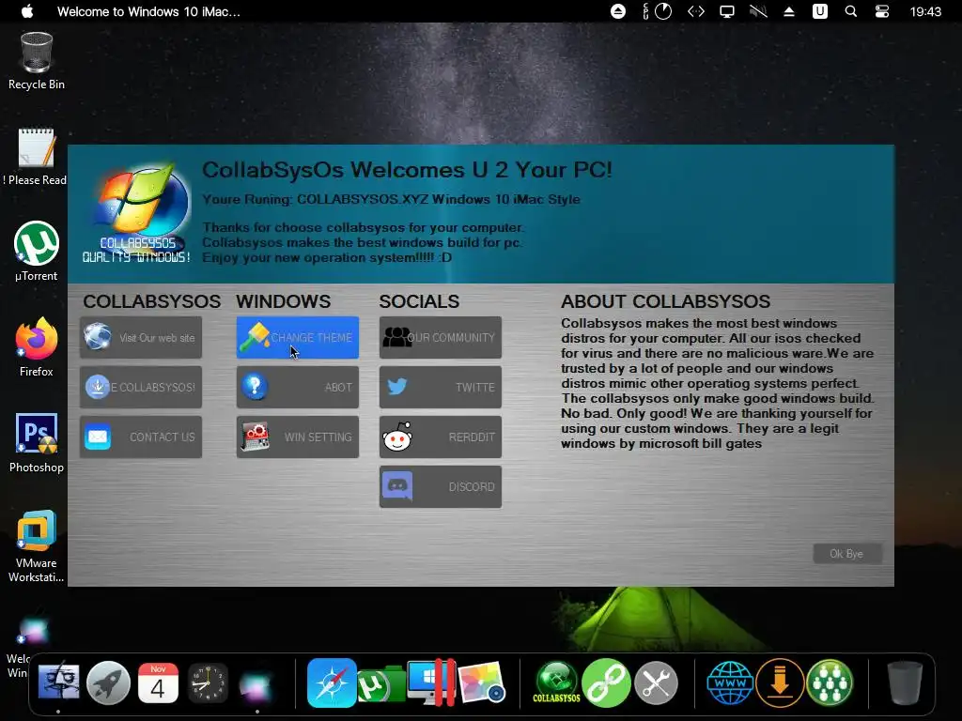Open the Photoshop desktop shortcut
Image resolution: width=962 pixels, height=721 pixels.
(x=37, y=443)
